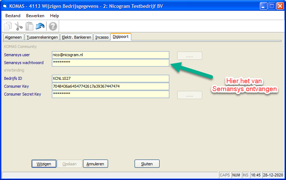The width and height of the screenshot is (286, 180).
Task: Click the blue Undo arrow icon
Action: click(40, 26)
